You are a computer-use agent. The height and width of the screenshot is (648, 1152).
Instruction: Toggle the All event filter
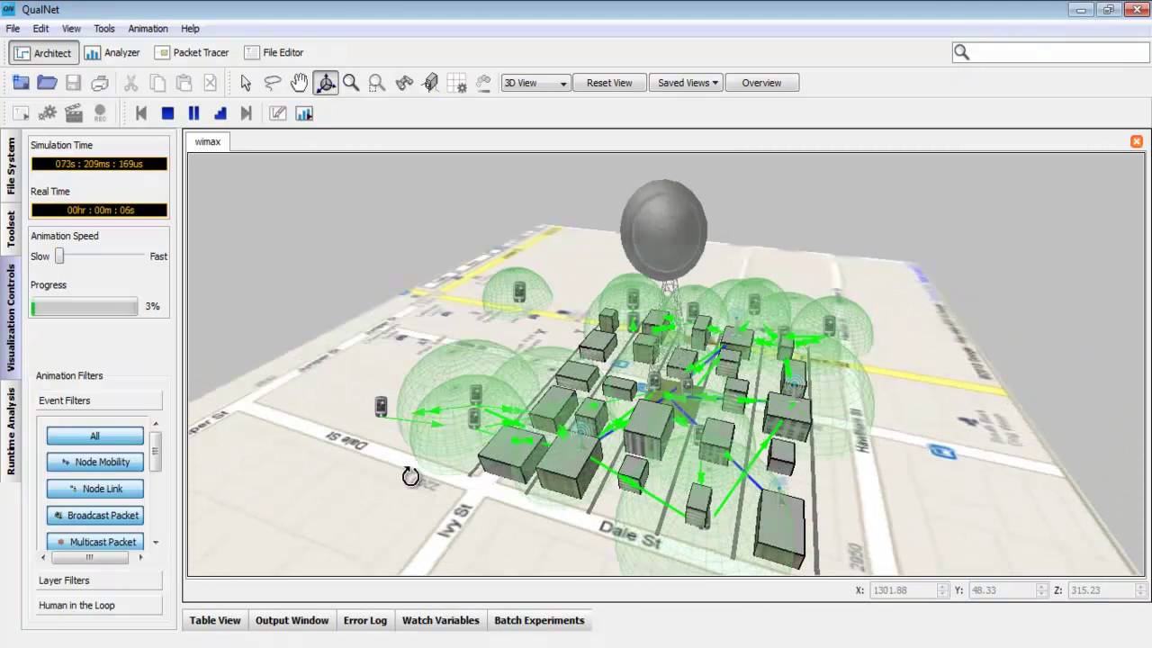(94, 436)
